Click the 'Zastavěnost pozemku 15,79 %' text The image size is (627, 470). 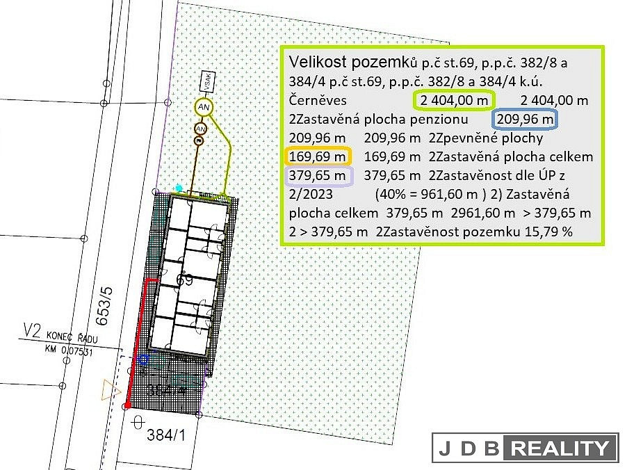475,232
